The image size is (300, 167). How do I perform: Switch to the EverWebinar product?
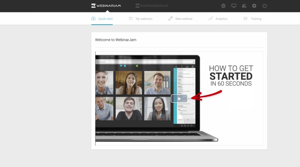pyautogui.click(x=151, y=6)
